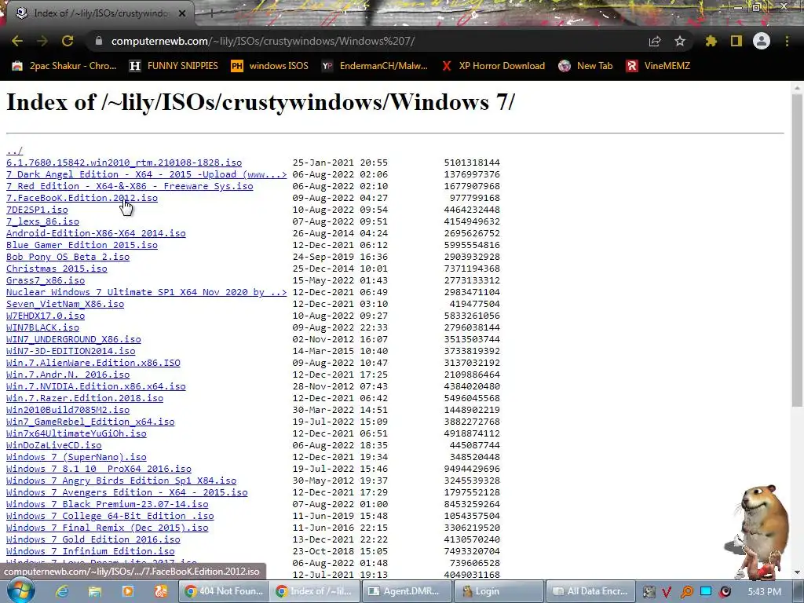Click the lock icon in the address bar
The height and width of the screenshot is (603, 804).
pos(98,41)
